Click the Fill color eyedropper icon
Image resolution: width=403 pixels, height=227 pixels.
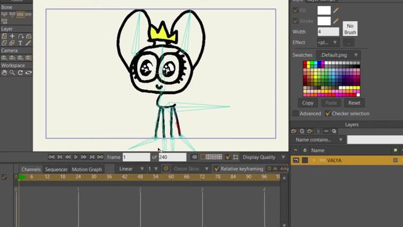[336, 10]
